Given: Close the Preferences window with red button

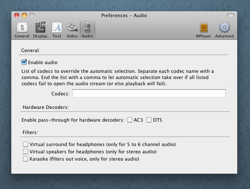Looking at the screenshot, I should point(17,15).
